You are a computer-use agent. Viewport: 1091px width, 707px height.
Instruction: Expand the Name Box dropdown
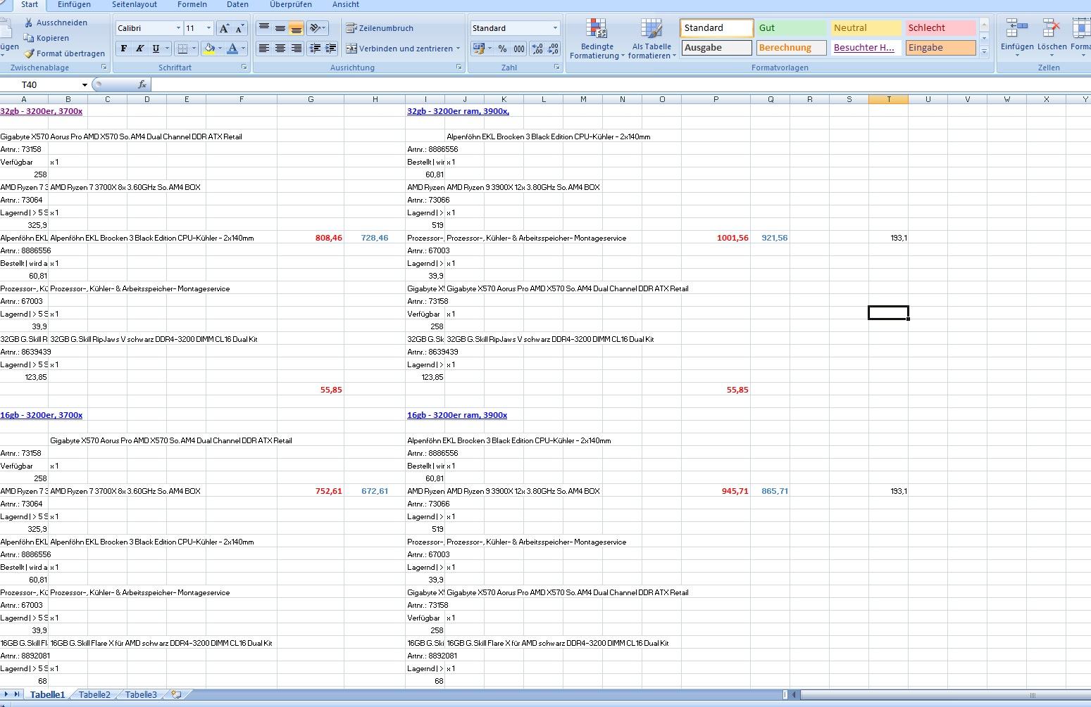(85, 85)
